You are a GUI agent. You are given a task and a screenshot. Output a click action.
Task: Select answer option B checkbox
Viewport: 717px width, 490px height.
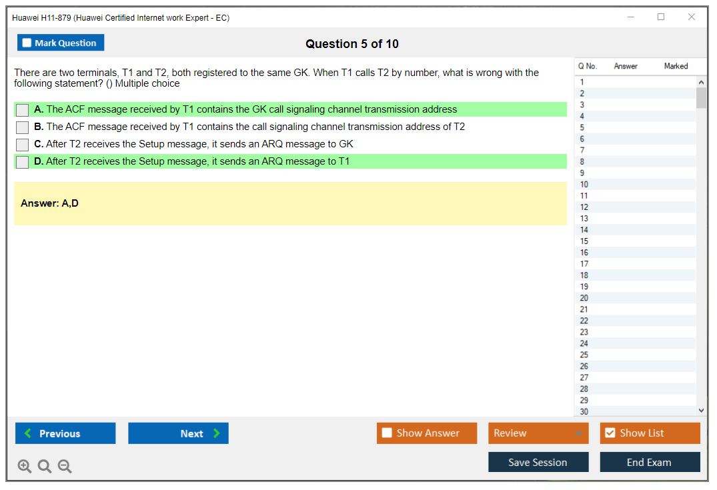tap(22, 127)
